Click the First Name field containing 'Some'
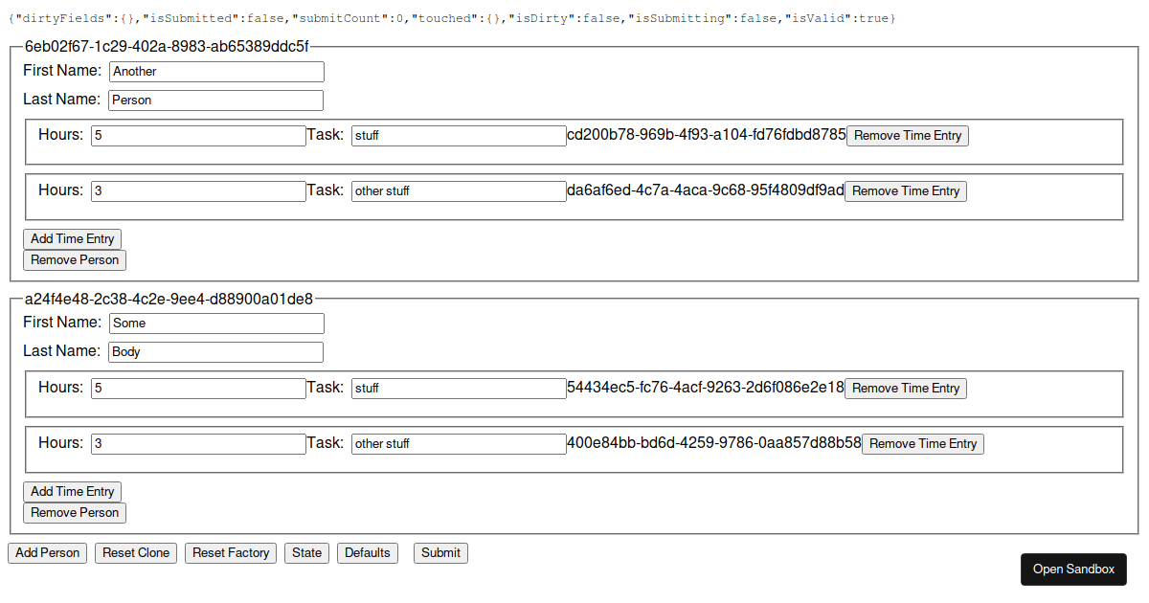The image size is (1149, 603). coord(215,323)
